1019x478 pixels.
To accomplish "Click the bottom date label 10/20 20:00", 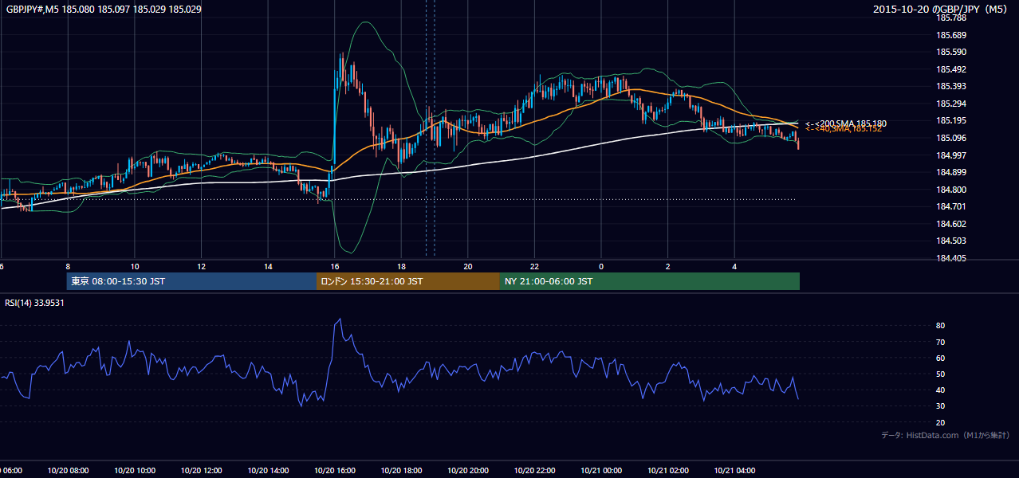I will click(x=468, y=471).
